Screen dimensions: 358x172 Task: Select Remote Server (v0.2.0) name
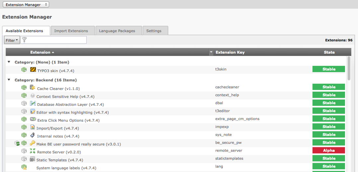coord(59,152)
